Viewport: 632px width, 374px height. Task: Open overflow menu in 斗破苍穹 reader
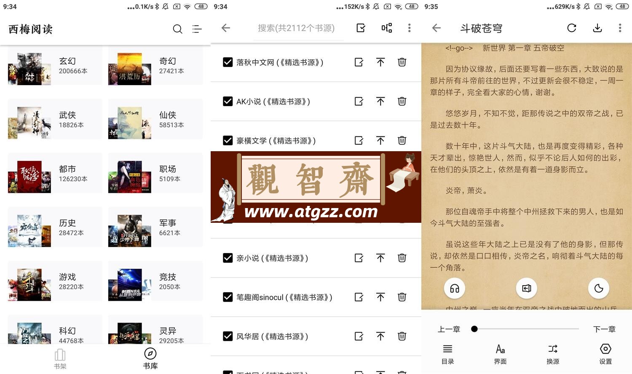(x=620, y=28)
